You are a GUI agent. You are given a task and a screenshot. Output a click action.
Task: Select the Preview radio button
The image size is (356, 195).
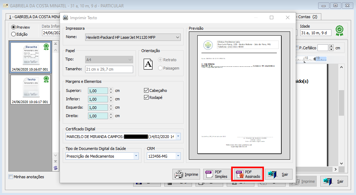coord(13,27)
